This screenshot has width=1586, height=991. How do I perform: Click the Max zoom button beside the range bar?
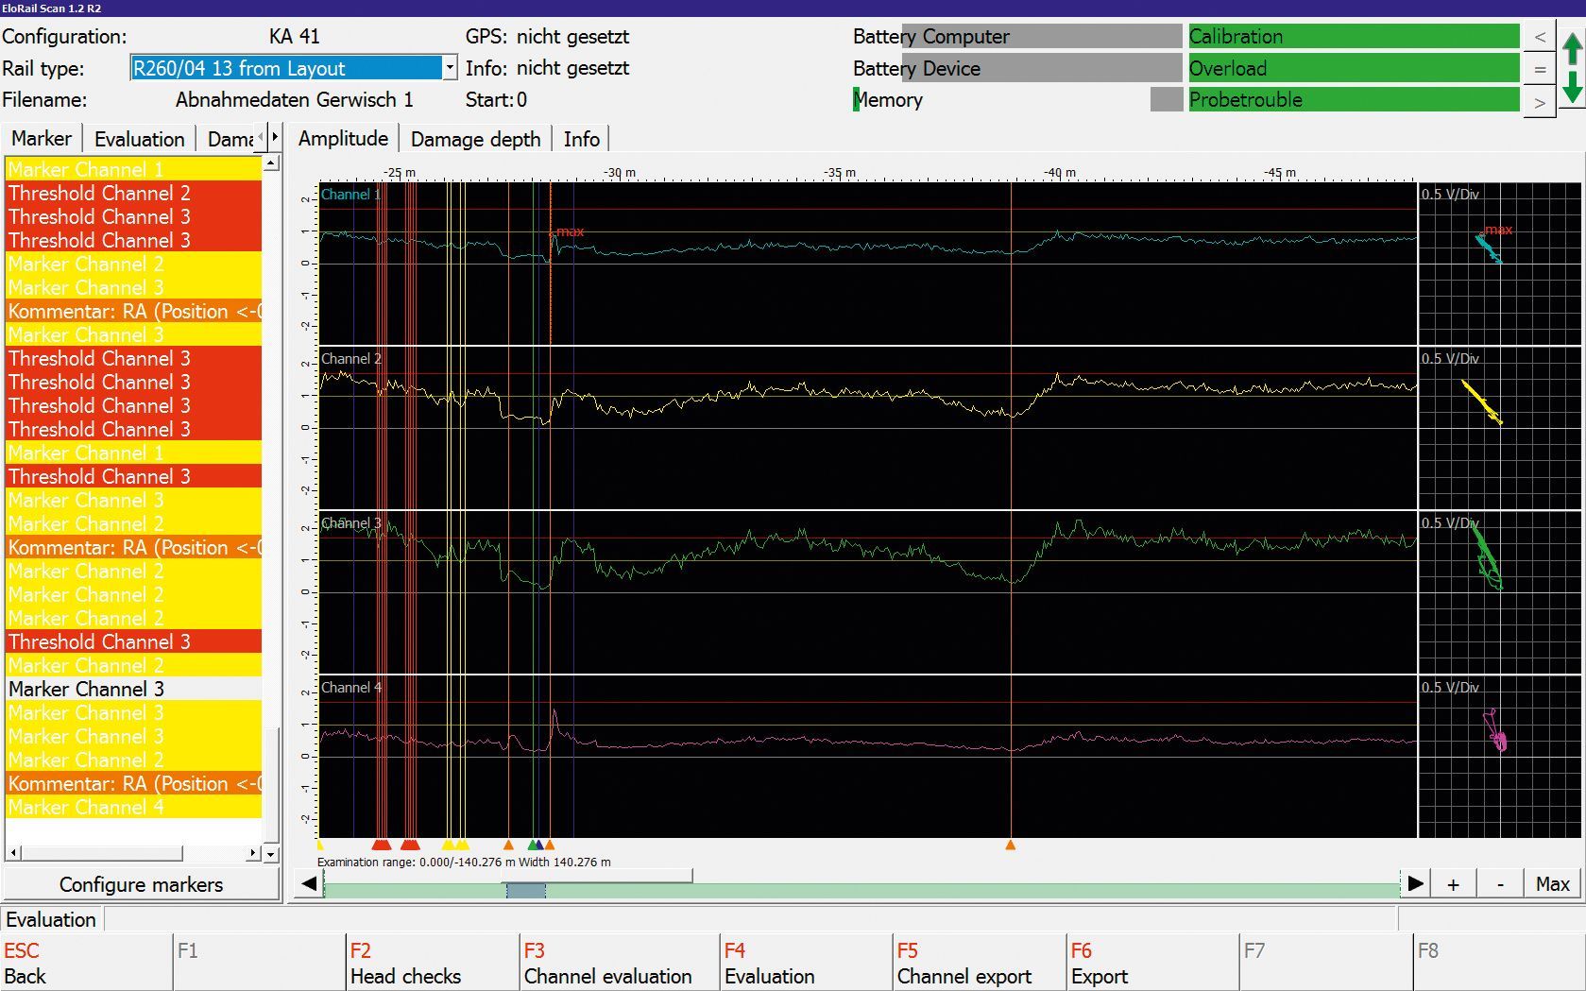1551,884
